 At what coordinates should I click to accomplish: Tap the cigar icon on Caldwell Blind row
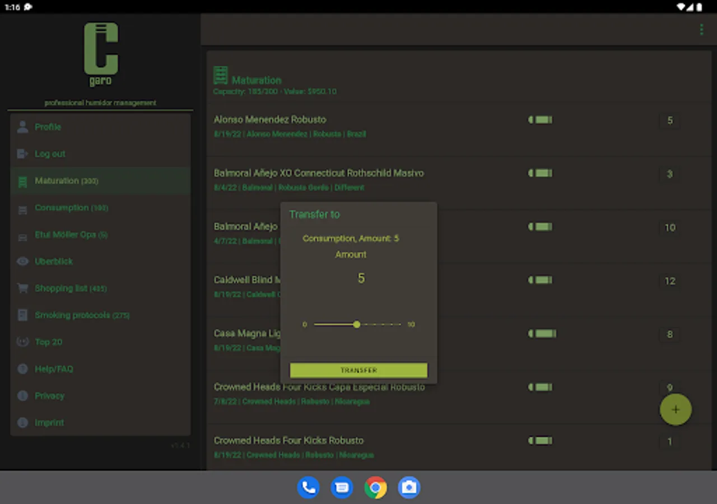(540, 280)
